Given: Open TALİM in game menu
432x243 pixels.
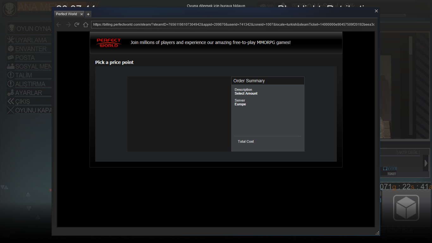Looking at the screenshot, I should (29, 75).
